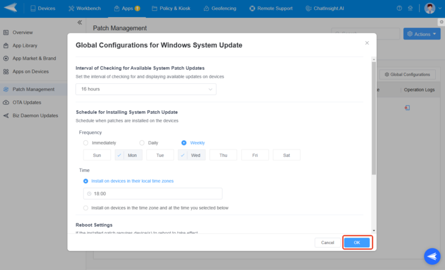Image resolution: width=445 pixels, height=270 pixels.
Task: Open the Geofencing section
Action: (220, 9)
